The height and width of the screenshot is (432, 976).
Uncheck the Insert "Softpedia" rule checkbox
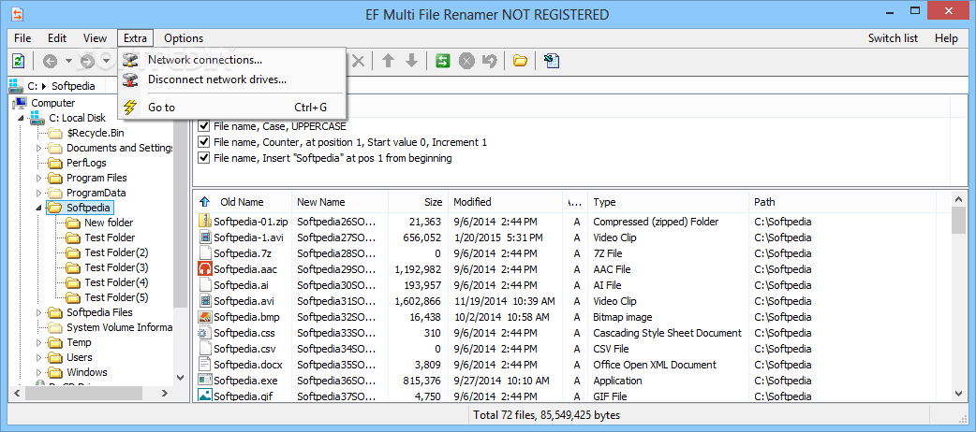pyautogui.click(x=203, y=158)
